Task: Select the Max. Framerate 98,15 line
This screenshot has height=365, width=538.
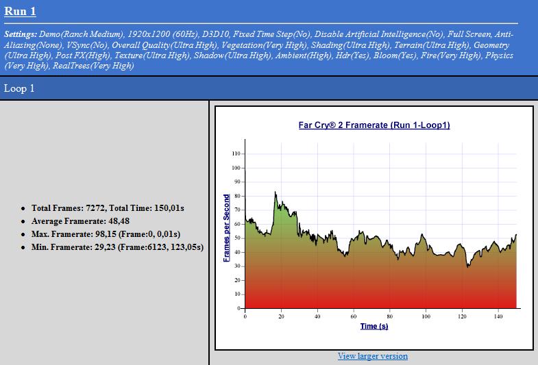Action: (106, 234)
